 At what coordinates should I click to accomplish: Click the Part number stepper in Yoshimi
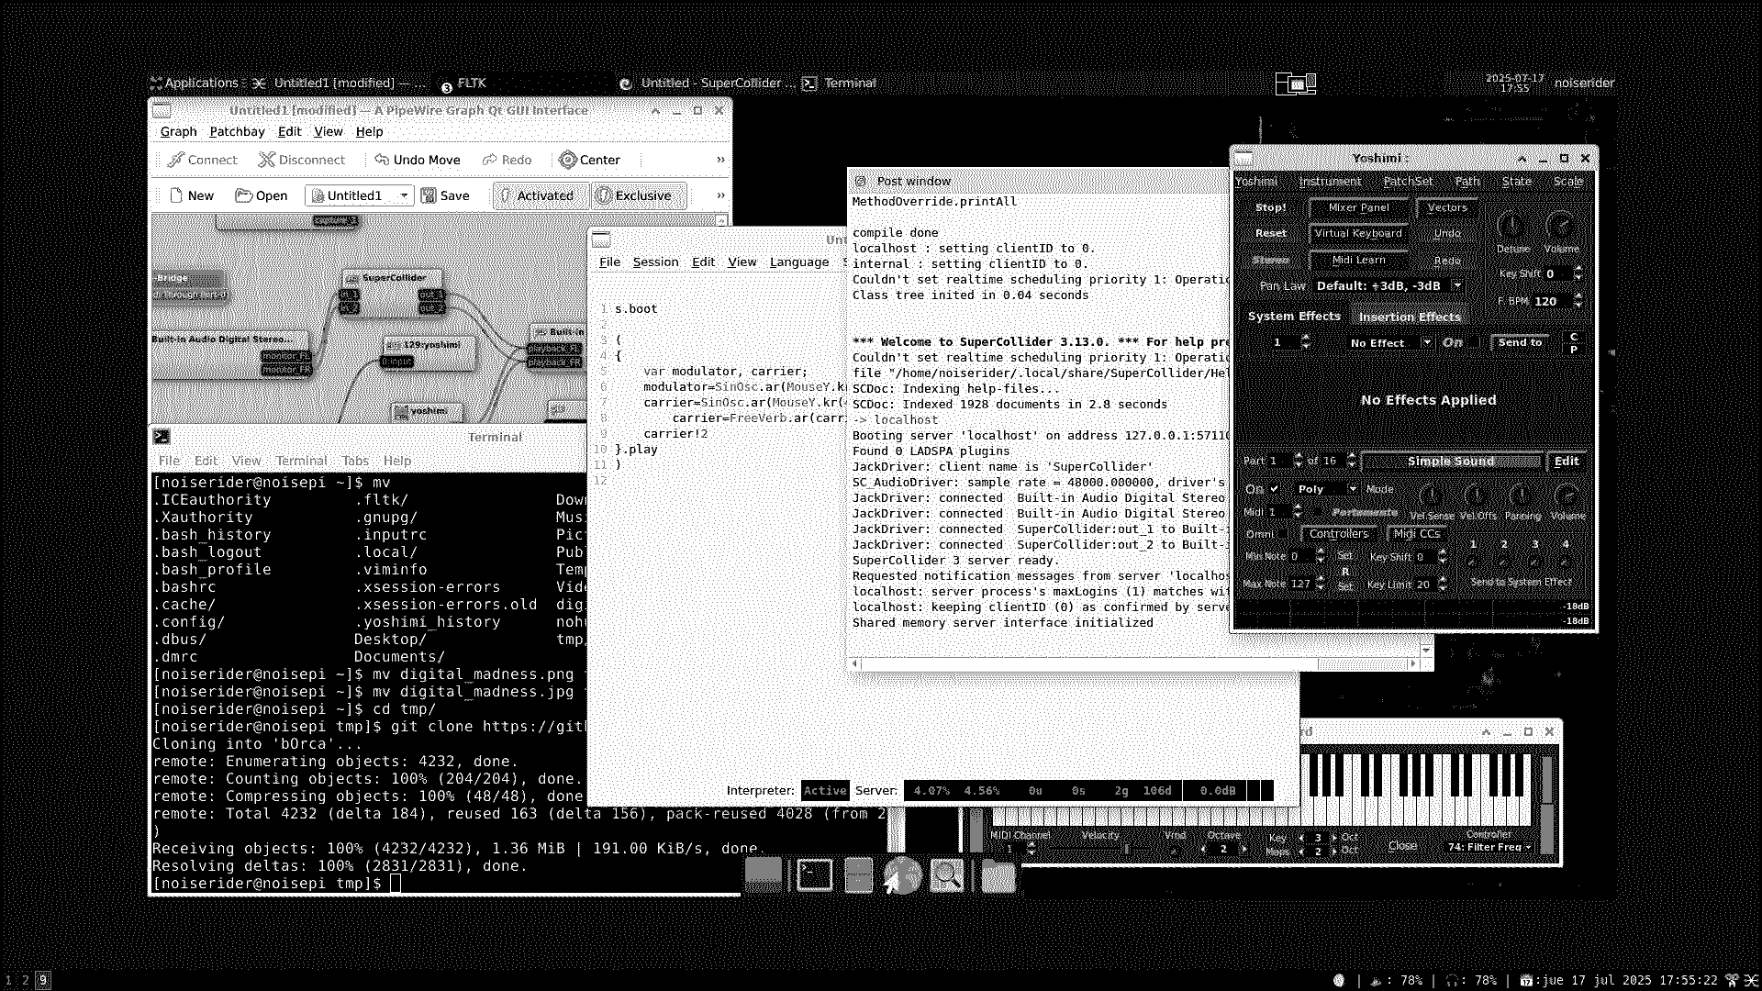(x=1298, y=461)
